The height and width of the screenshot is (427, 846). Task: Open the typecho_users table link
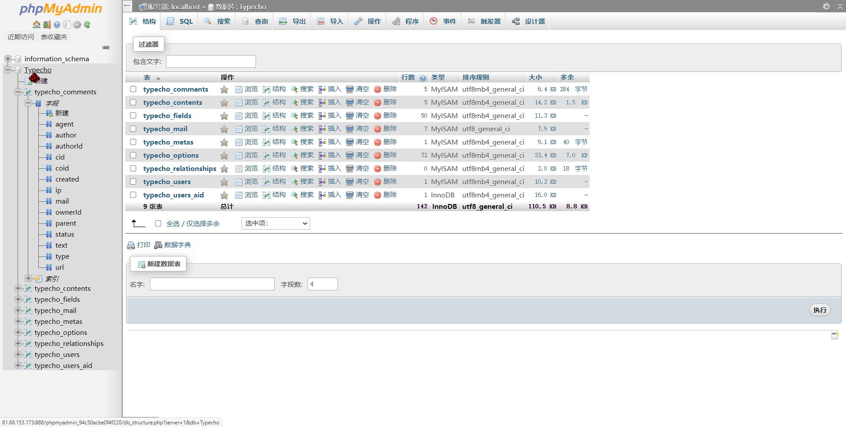167,182
